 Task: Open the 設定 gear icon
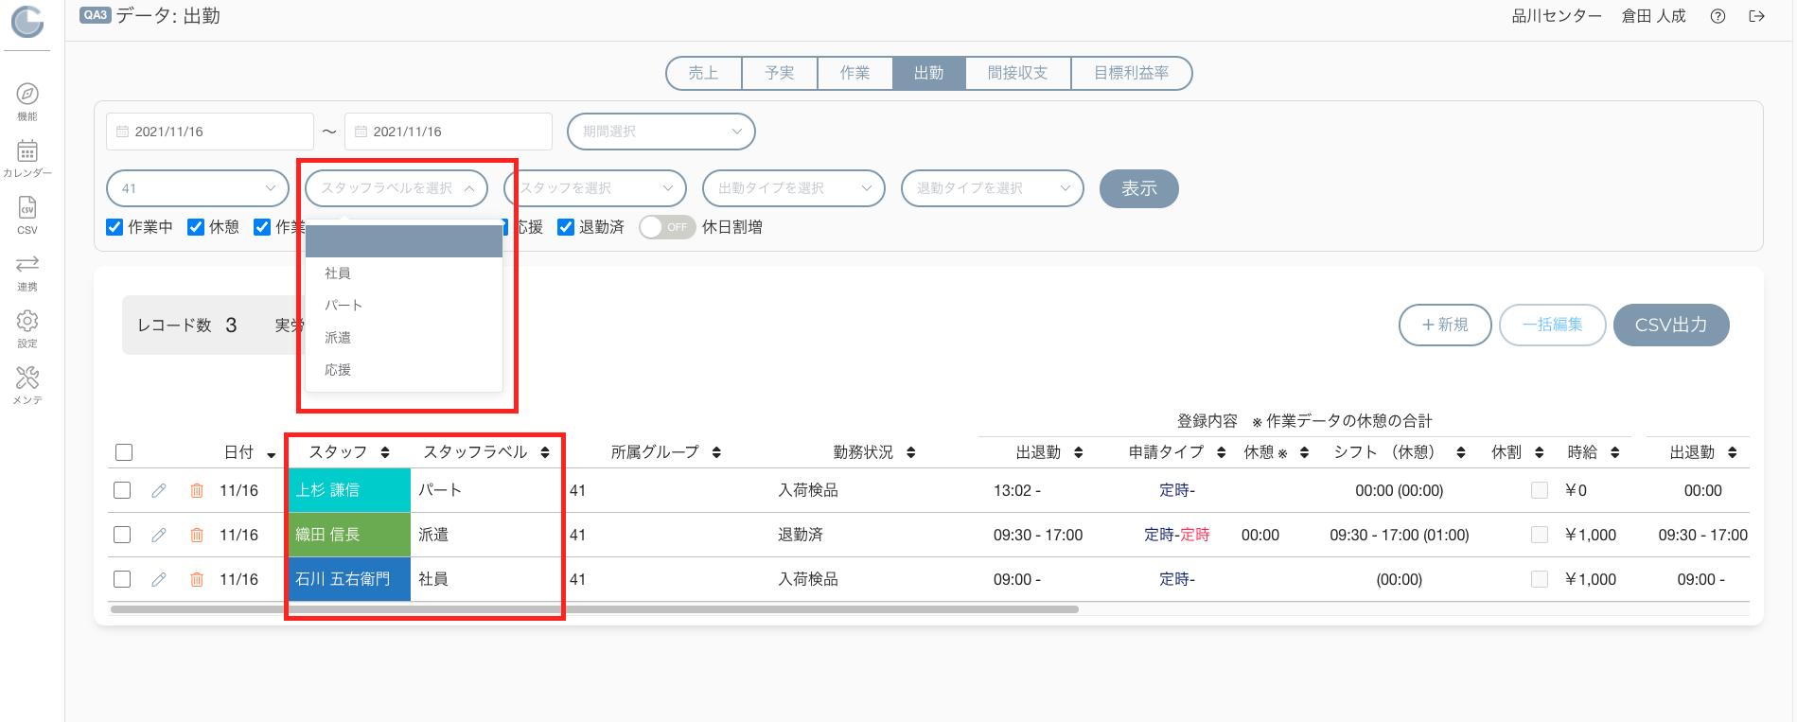[x=27, y=321]
